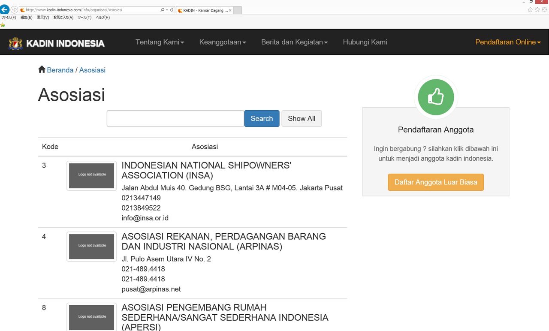Open the ツール(T) menu
The height and width of the screenshot is (331, 549).
pyautogui.click(x=84, y=18)
